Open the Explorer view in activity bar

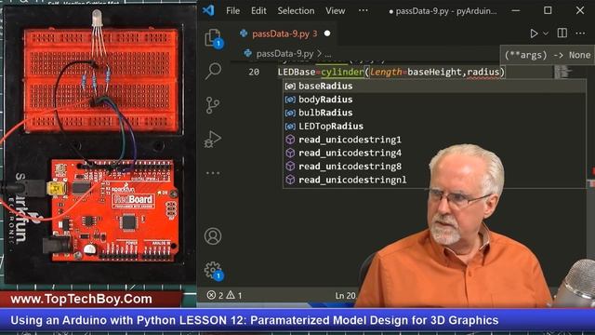[x=213, y=38]
